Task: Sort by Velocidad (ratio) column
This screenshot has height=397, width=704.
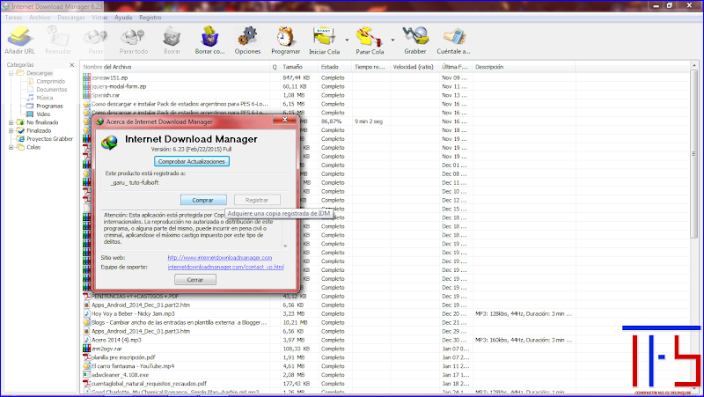Action: point(414,67)
